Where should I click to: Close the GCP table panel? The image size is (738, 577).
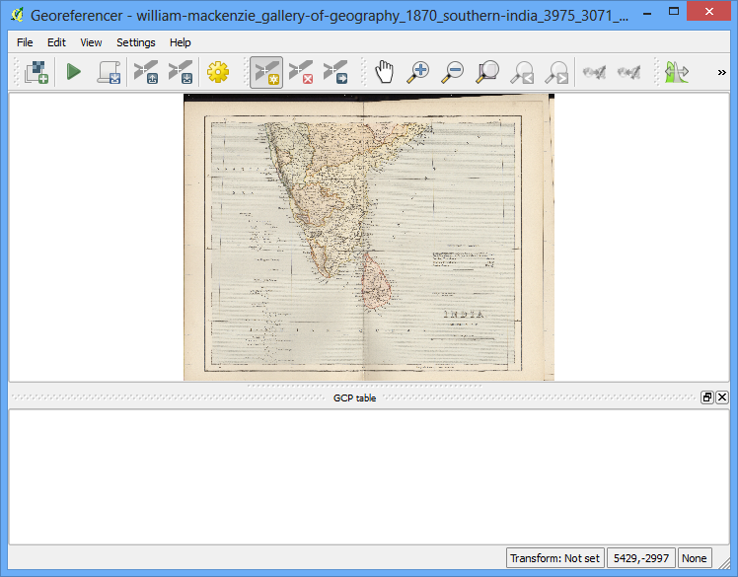[722, 397]
